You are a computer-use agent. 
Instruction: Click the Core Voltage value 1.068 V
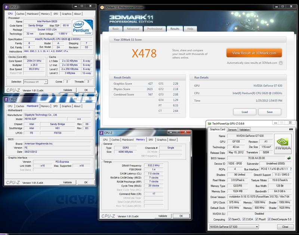(63, 34)
